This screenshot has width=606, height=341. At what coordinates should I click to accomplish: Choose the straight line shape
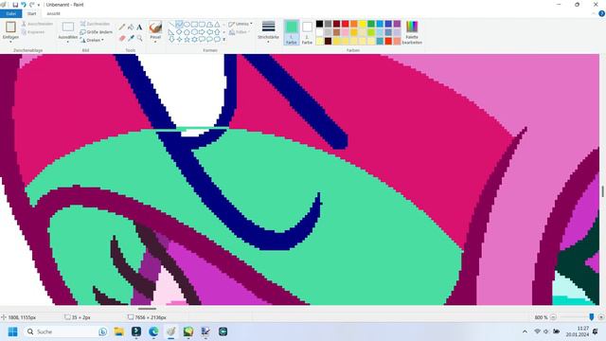(x=171, y=25)
